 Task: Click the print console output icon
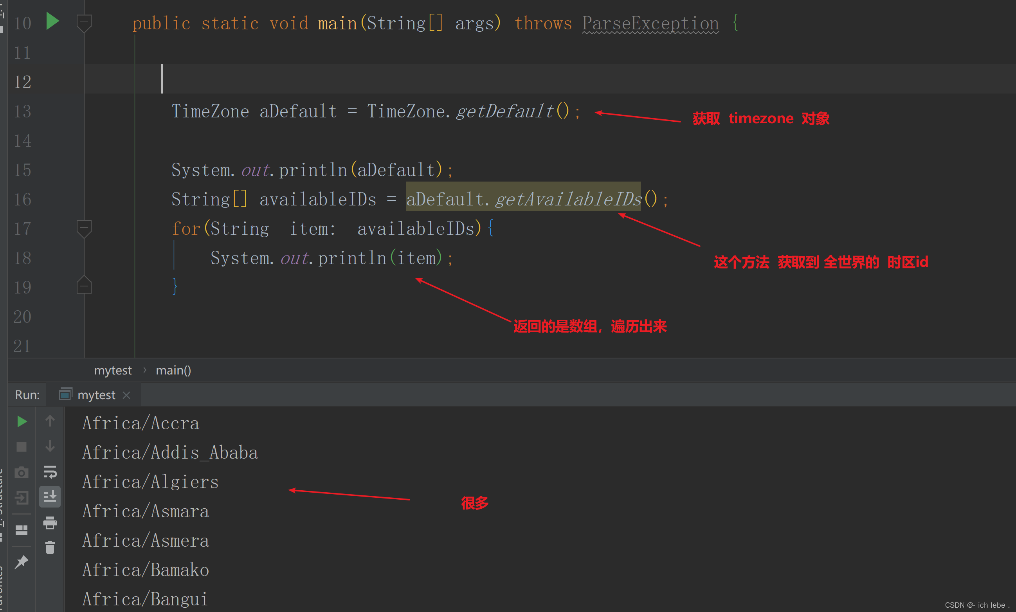coord(50,522)
